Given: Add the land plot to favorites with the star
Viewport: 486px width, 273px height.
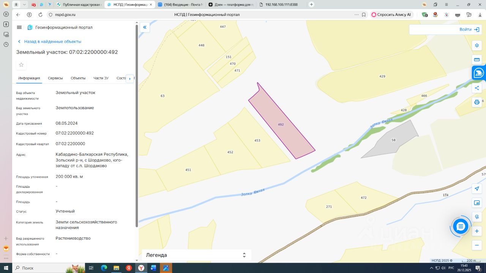Looking at the screenshot, I should pyautogui.click(x=21, y=65).
